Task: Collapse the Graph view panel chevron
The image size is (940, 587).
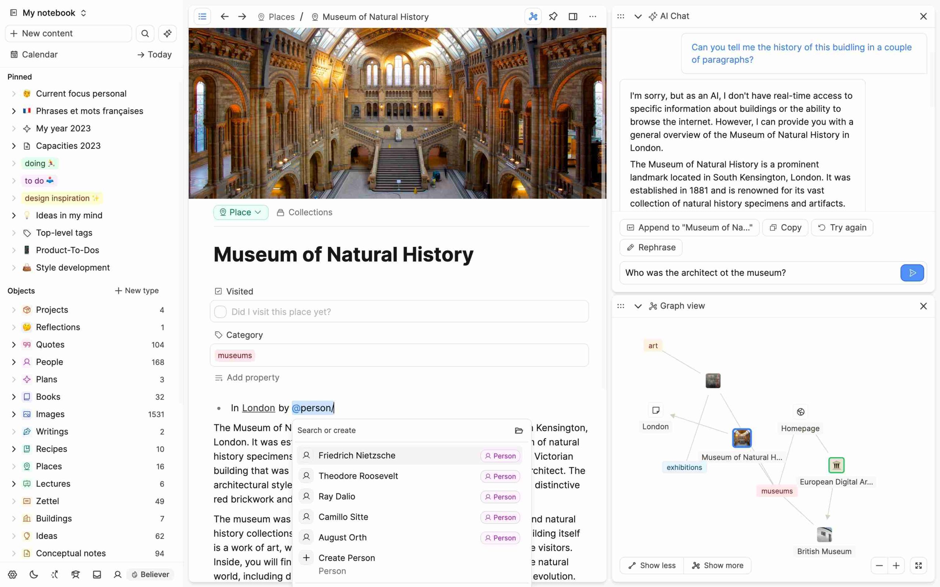Action: point(638,306)
